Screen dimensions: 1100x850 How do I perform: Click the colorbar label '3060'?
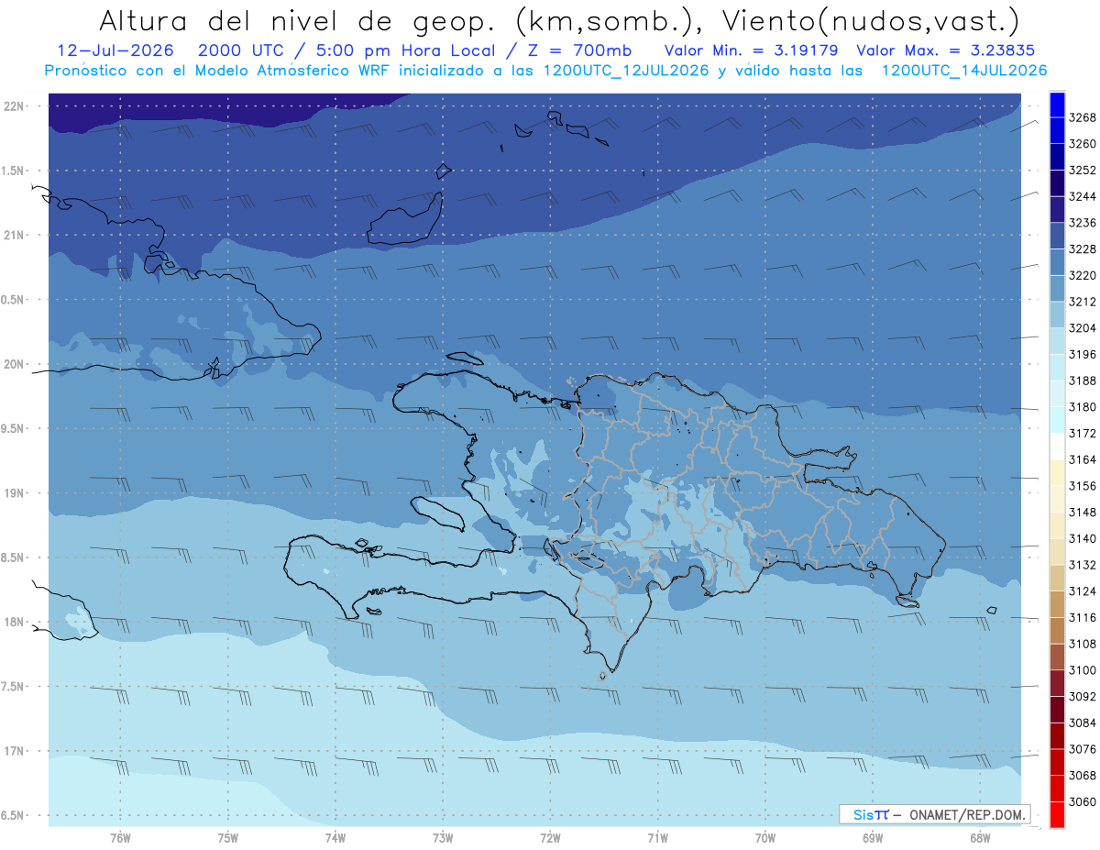tap(1083, 801)
